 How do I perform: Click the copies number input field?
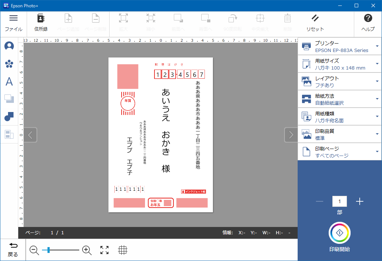(x=339, y=201)
